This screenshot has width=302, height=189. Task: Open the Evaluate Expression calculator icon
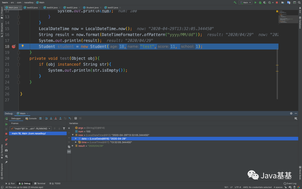click(76, 118)
